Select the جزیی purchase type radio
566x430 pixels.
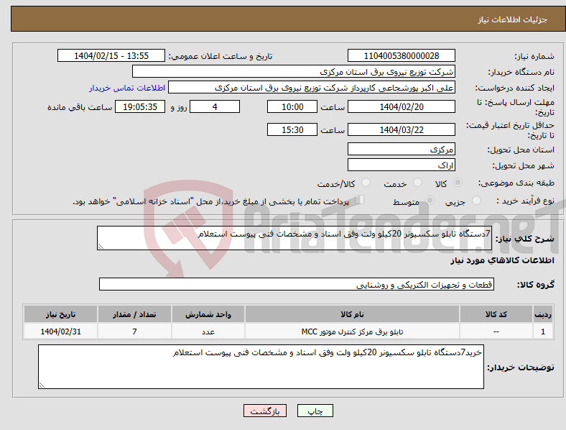(x=476, y=200)
